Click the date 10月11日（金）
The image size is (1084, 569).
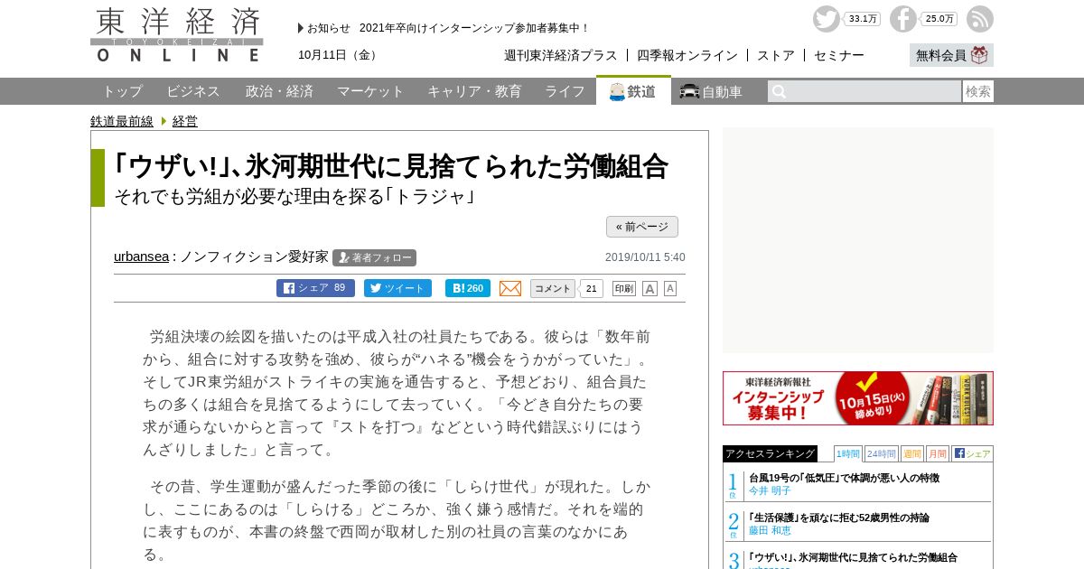point(340,55)
